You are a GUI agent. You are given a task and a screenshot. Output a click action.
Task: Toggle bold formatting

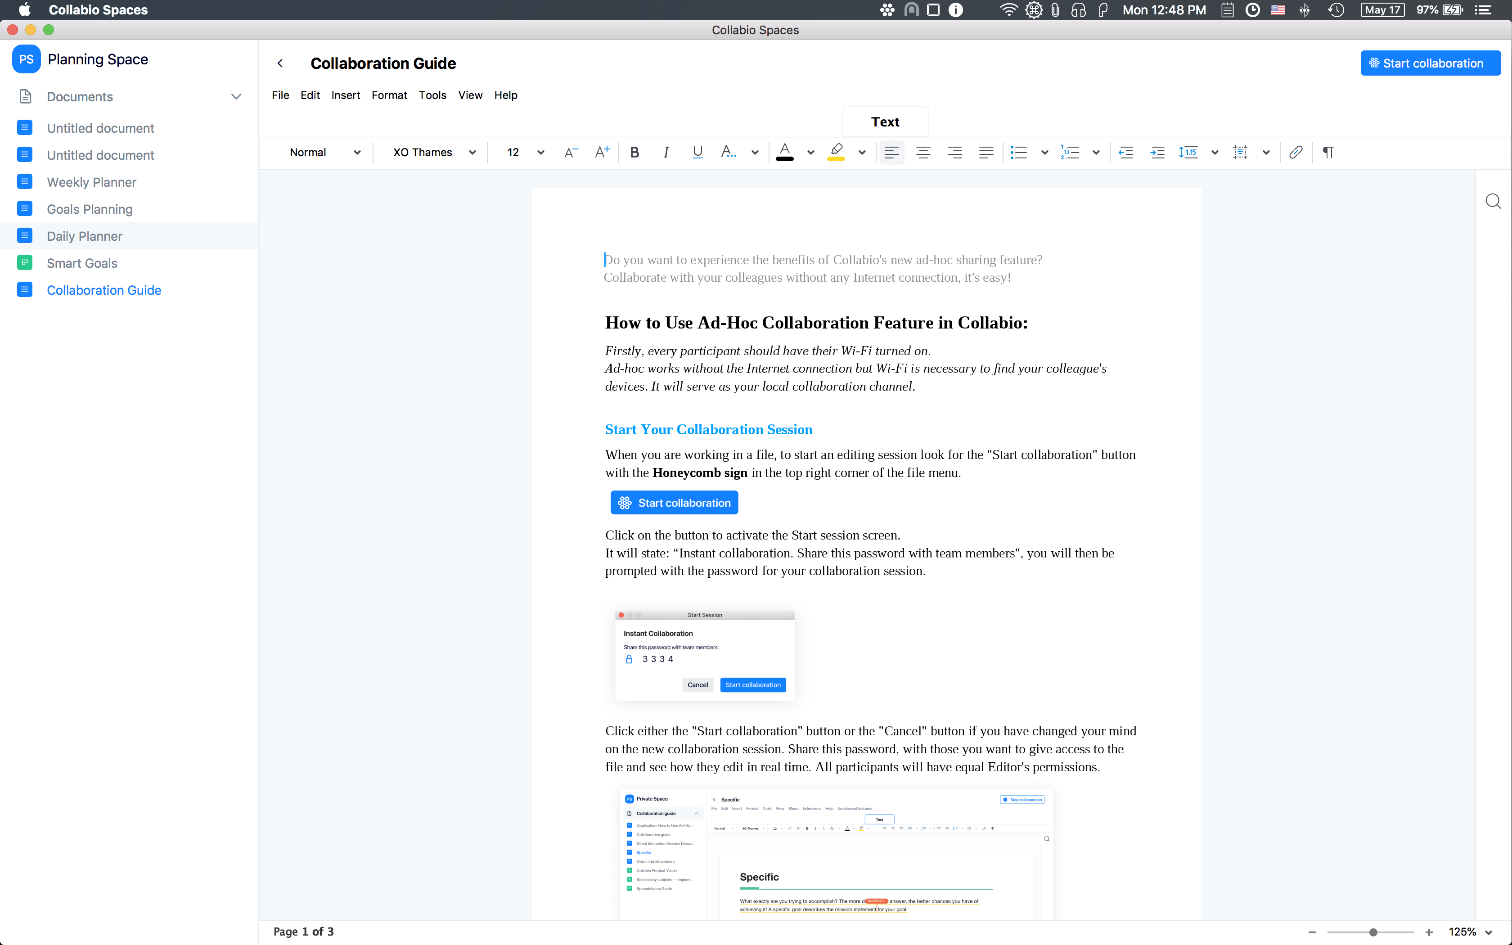634,153
